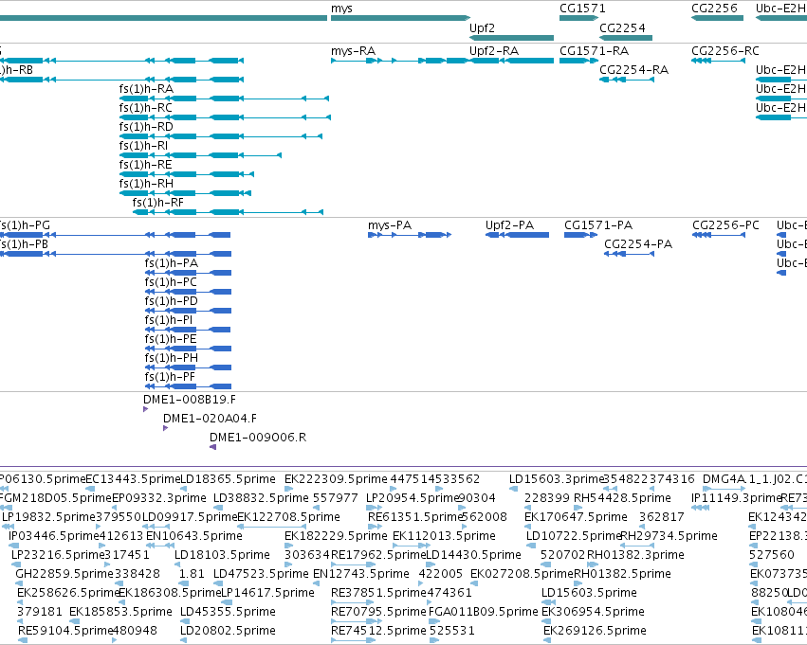The image size is (807, 645).
Task: Select the DME1-009O06.R label
Action: pyautogui.click(x=258, y=438)
